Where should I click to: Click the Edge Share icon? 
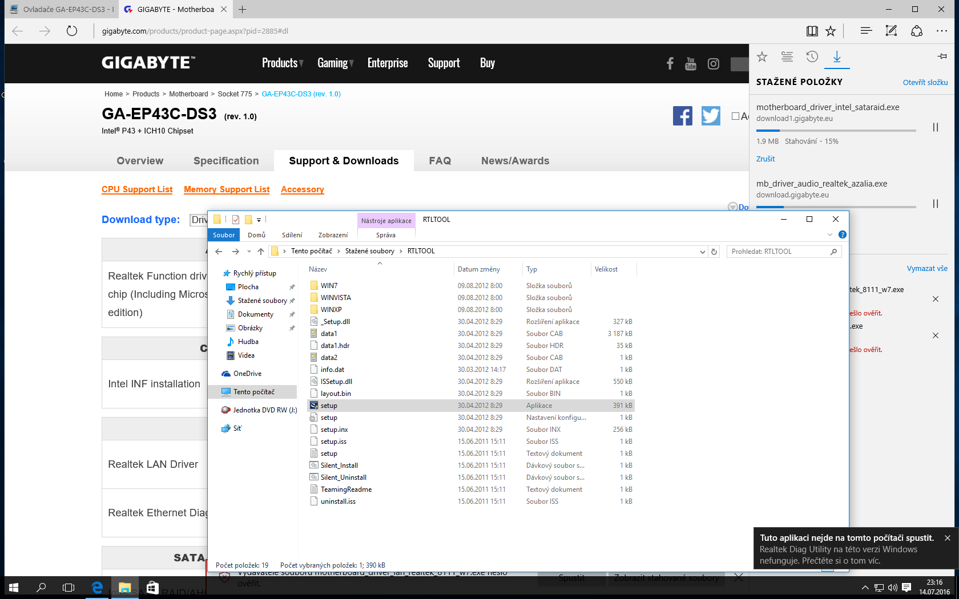(x=917, y=31)
